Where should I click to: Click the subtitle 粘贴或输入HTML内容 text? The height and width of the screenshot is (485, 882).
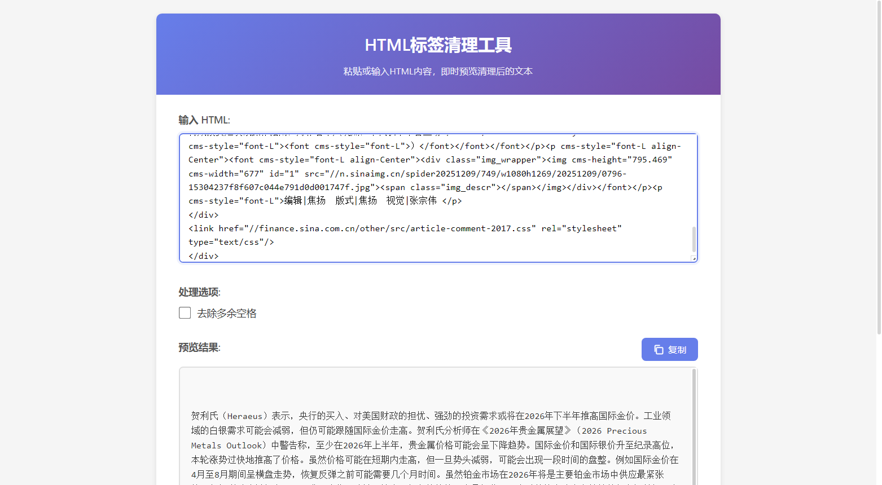pyautogui.click(x=438, y=72)
